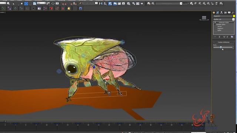Click the yellow bell icon in second toolbar row
This screenshot has width=237, height=133.
(x=69, y=8)
